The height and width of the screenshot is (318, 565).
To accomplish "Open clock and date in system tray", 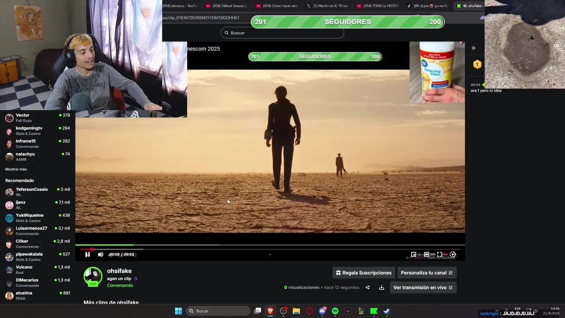I will pyautogui.click(x=551, y=311).
